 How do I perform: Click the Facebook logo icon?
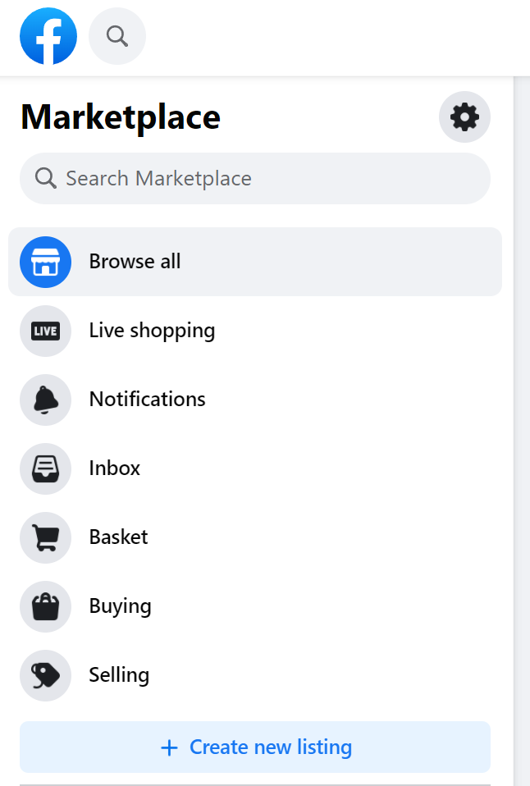coord(48,36)
